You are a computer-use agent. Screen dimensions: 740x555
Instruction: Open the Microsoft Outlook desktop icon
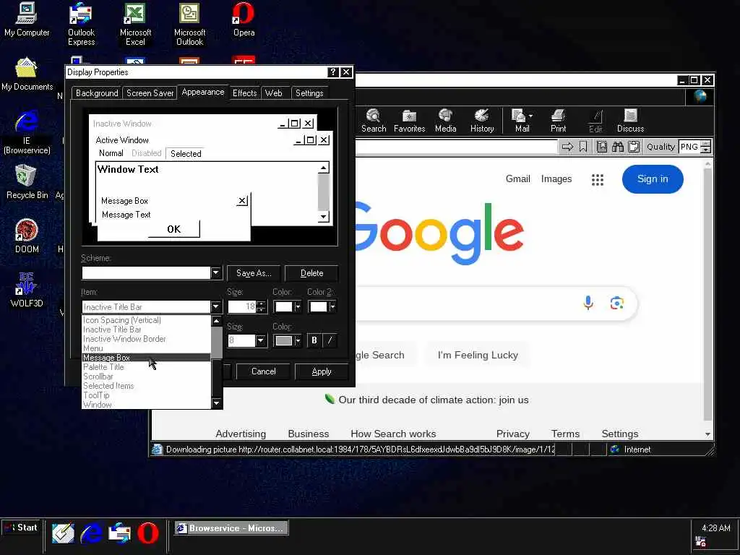(189, 25)
